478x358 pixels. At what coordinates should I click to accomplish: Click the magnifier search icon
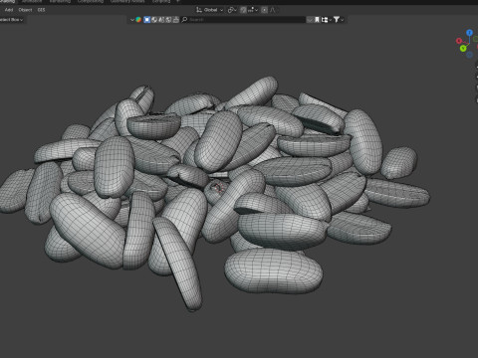coord(185,20)
